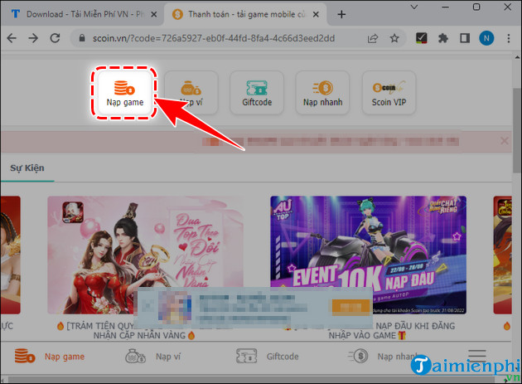Open the Nhận cặp nhẫn vàng event title

tap(143, 331)
